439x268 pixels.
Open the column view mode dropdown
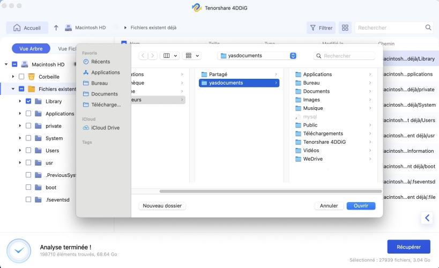tap(170, 56)
